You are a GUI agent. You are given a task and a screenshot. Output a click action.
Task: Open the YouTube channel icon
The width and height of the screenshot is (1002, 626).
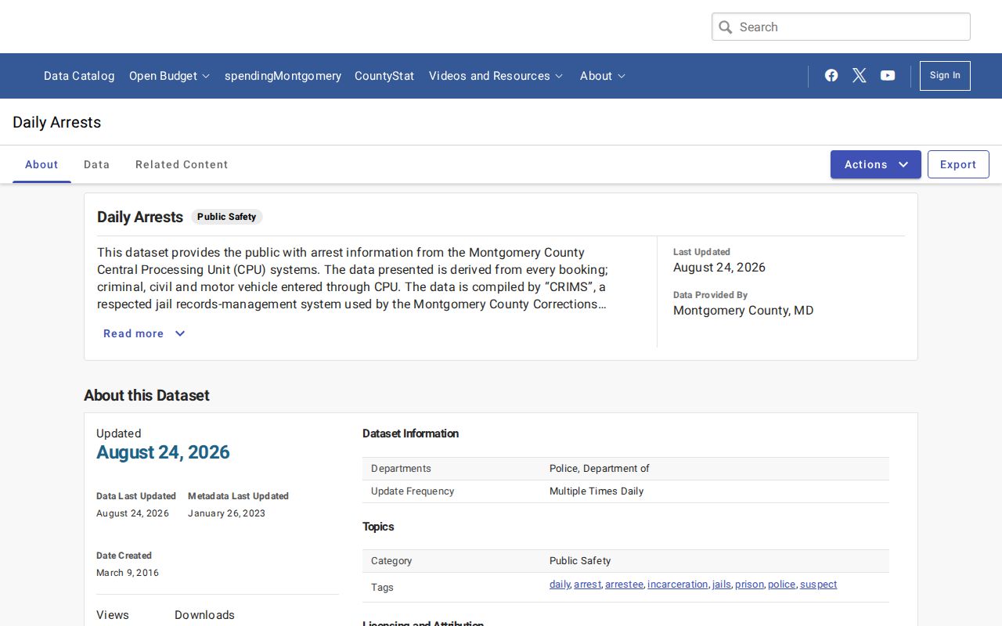[888, 75]
